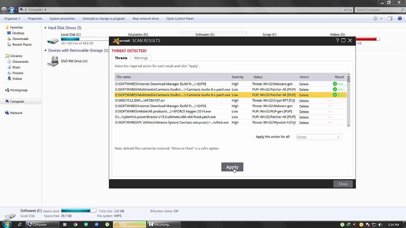The height and width of the screenshot is (228, 406).
Task: Open Videos library in sidebar
Action: [x=17, y=79]
